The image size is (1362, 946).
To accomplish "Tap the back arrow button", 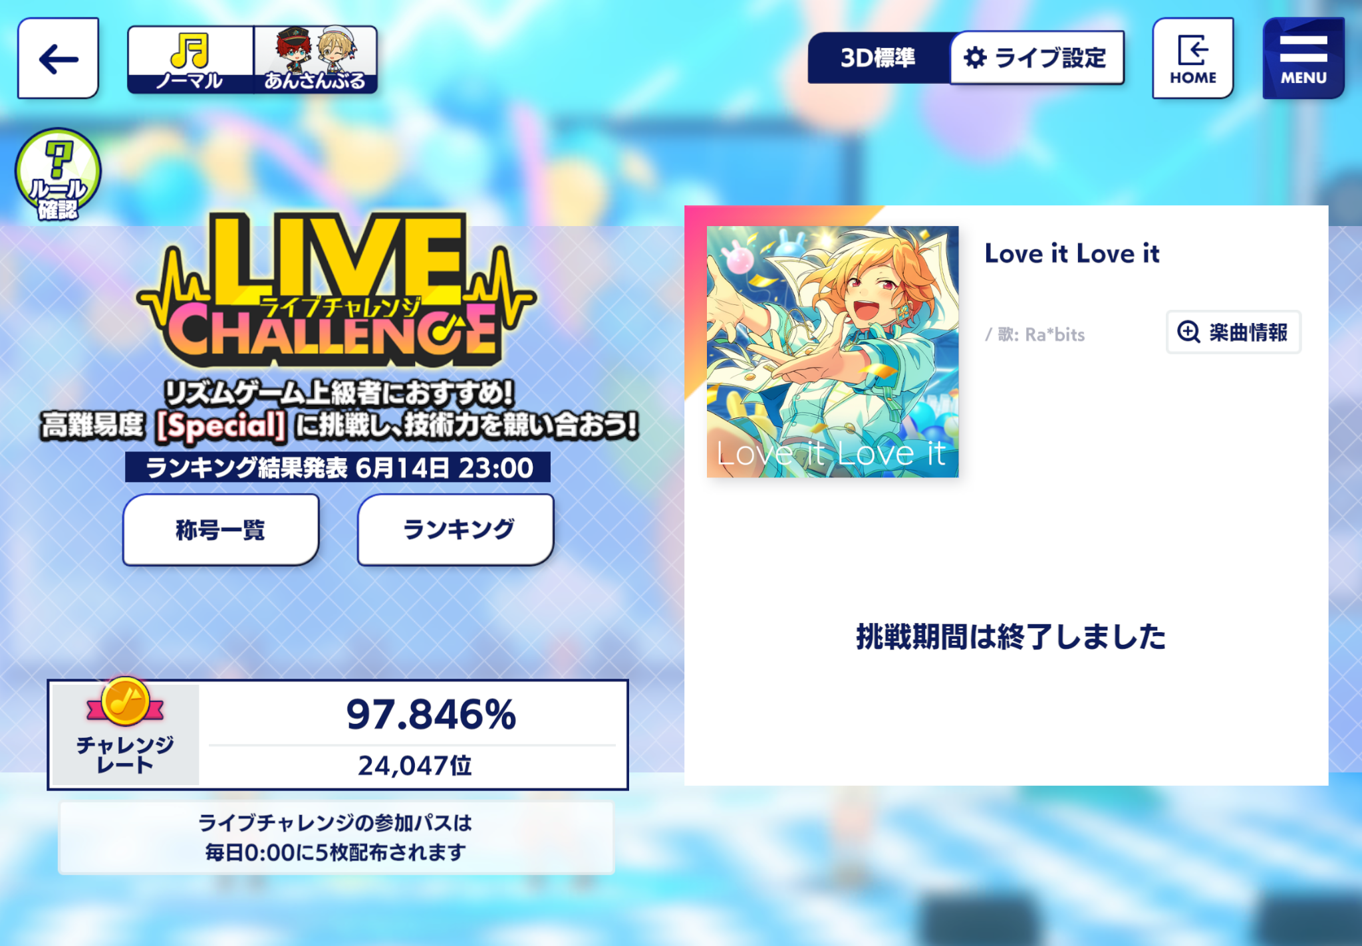I will [x=59, y=59].
